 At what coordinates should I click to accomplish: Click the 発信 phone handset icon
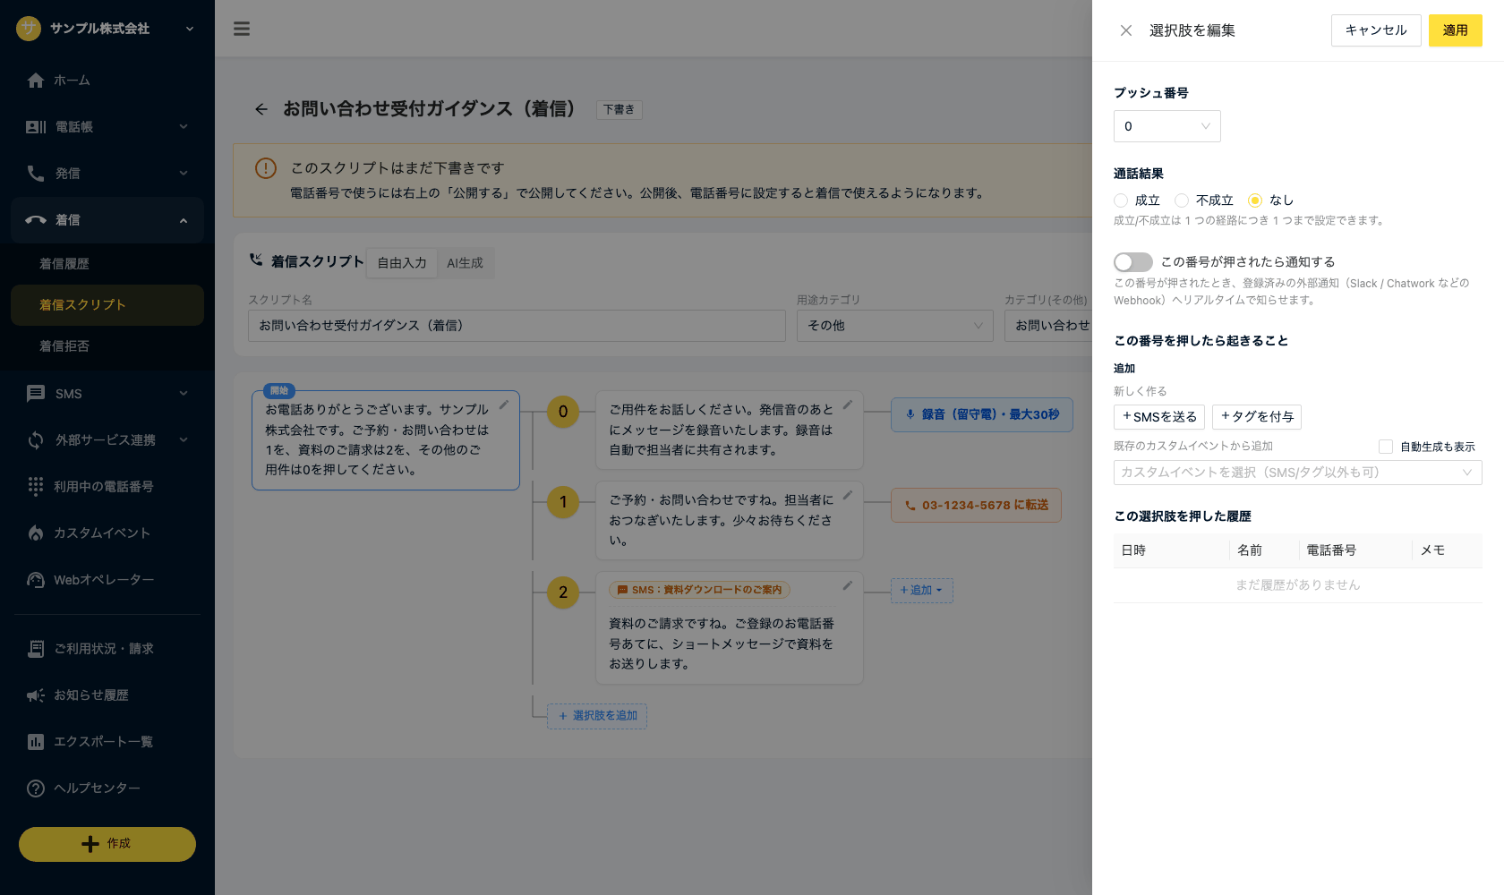click(x=36, y=174)
